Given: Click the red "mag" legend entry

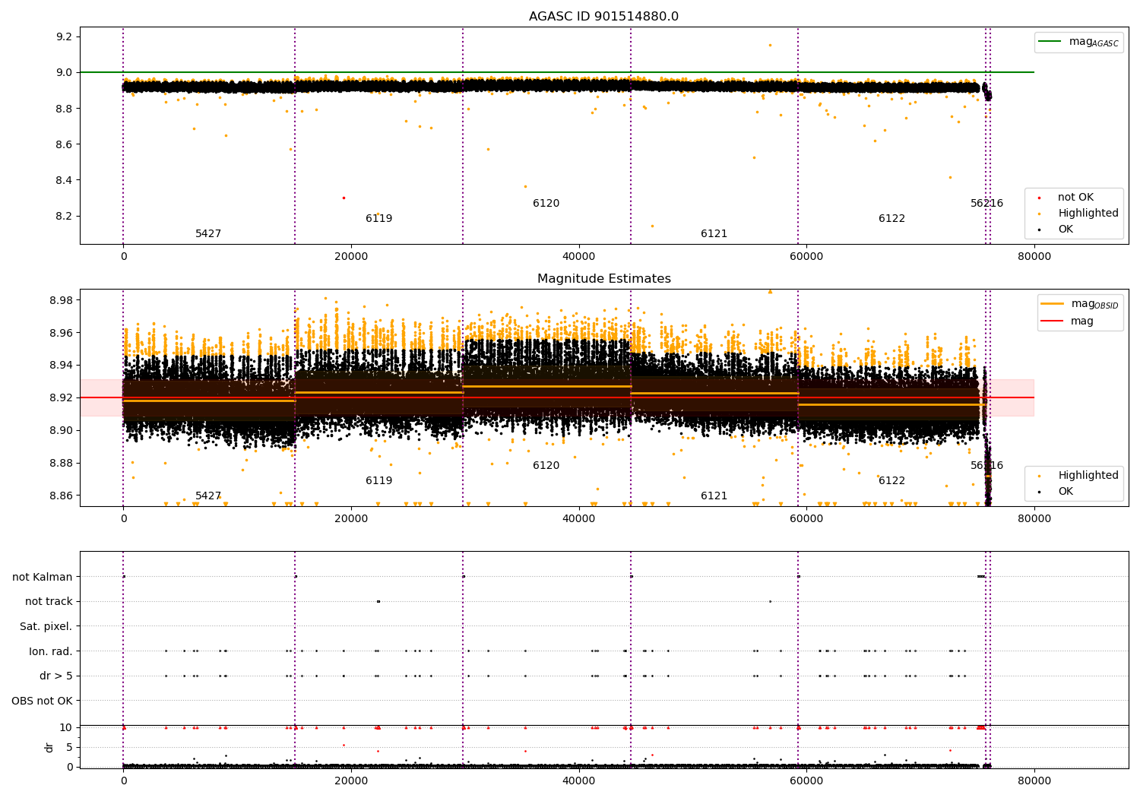Looking at the screenshot, I should [1068, 321].
